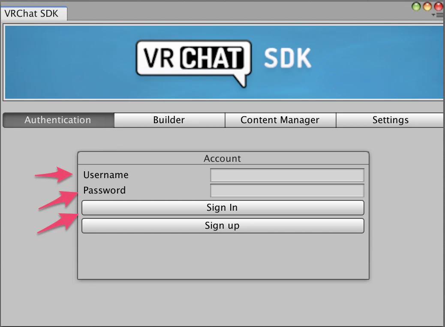Select the VRChat SDK window tab
This screenshot has height=327, width=445.
point(33,13)
